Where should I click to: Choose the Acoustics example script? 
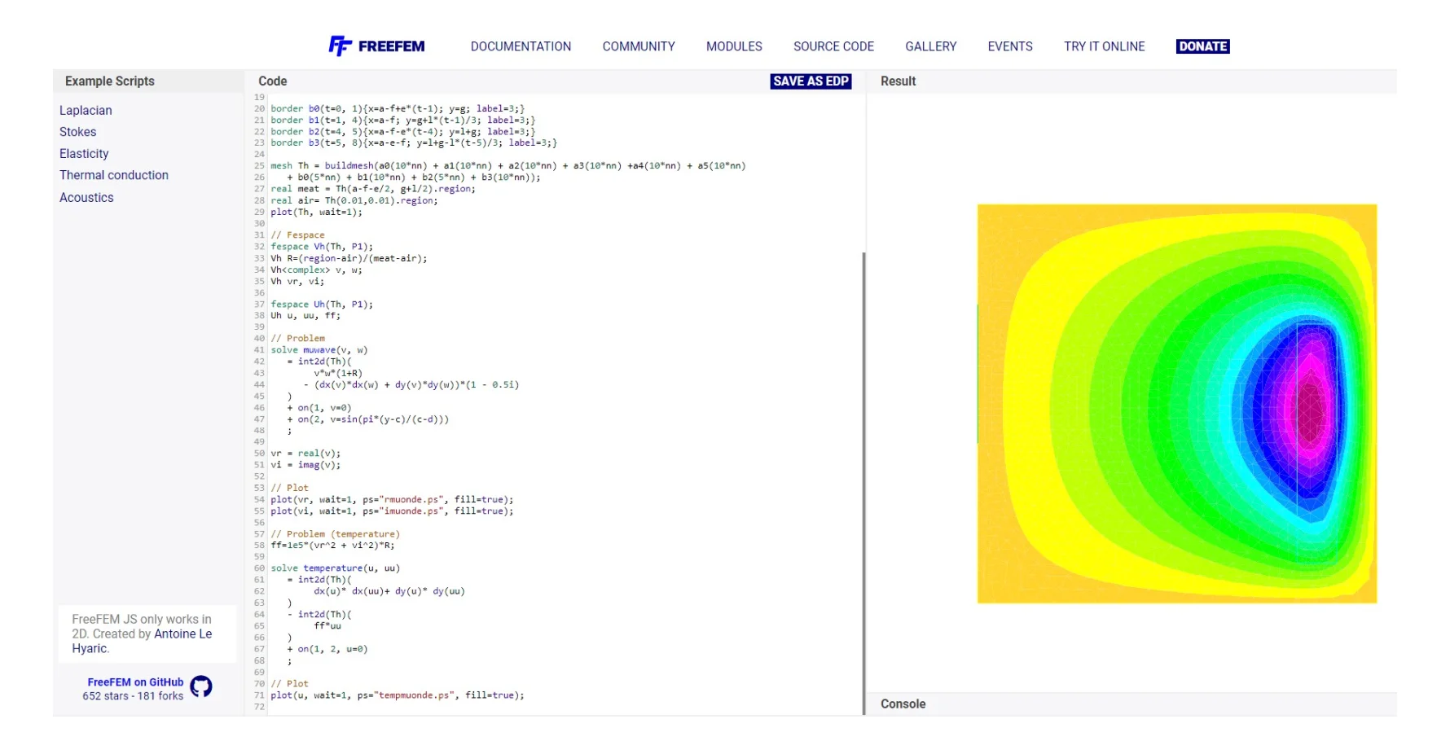pyautogui.click(x=86, y=198)
